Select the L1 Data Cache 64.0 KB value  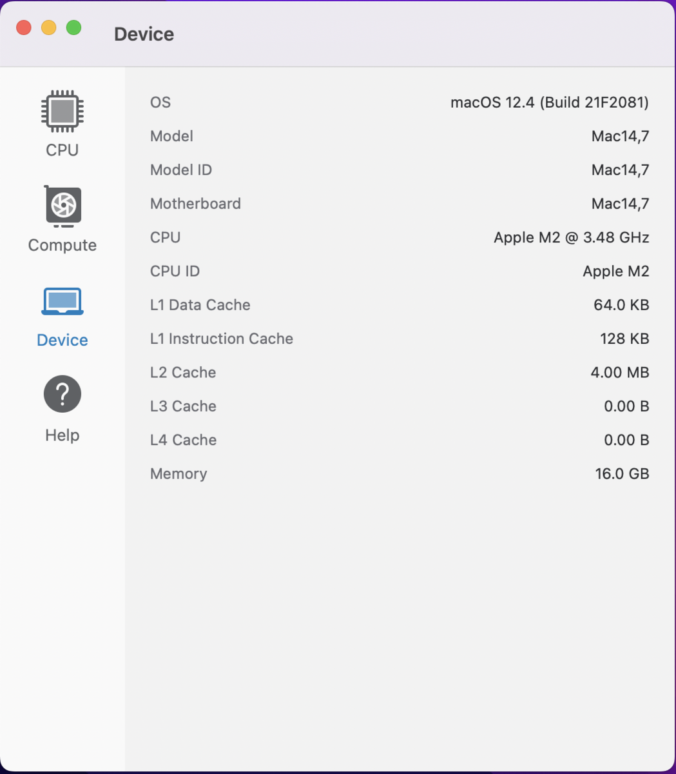(621, 305)
